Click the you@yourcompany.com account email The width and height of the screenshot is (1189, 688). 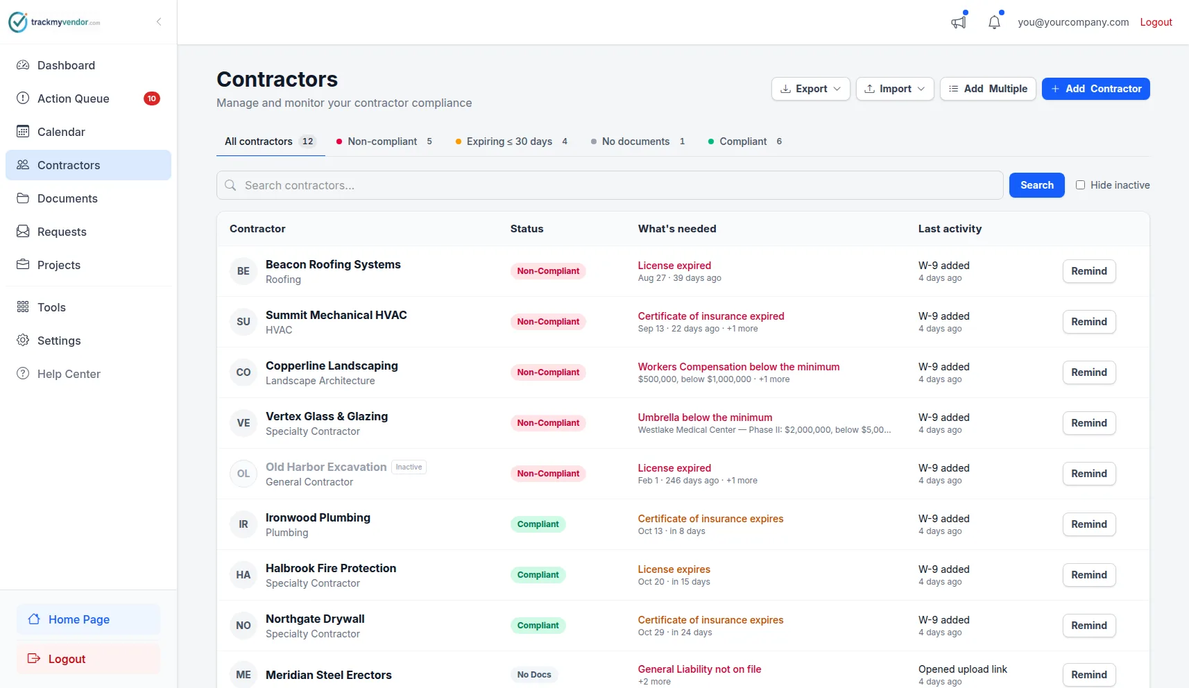coord(1073,22)
